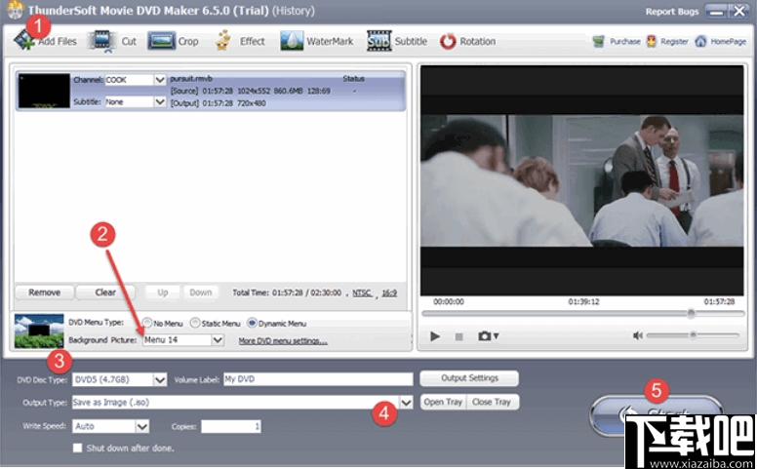757x469 pixels.
Task: Open snapshot options arrow beside camera
Action: click(x=496, y=336)
